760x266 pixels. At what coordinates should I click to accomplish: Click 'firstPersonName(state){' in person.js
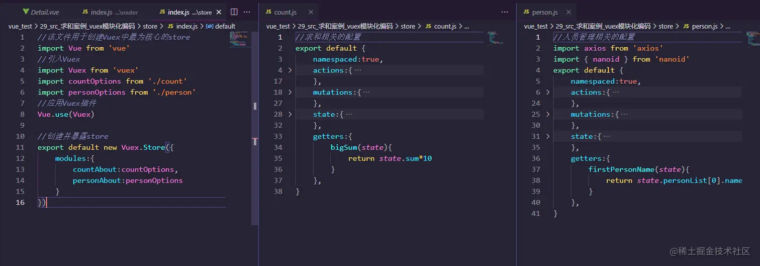(x=639, y=169)
